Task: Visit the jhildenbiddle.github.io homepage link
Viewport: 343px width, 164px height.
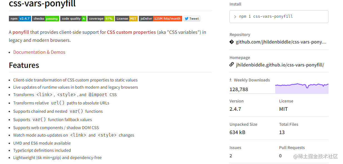Action: click(280, 65)
